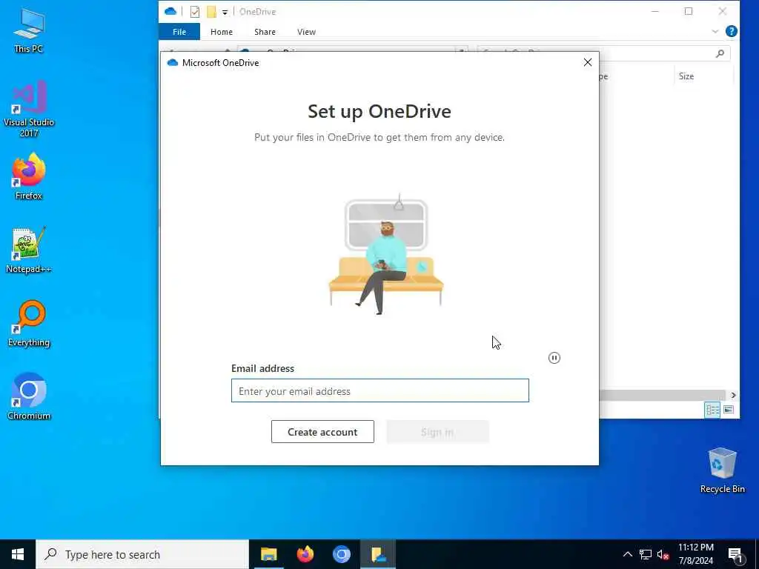Viewport: 759px width, 569px height.
Task: Open Customize Quick Access Toolbar dropdown
Action: (x=225, y=12)
